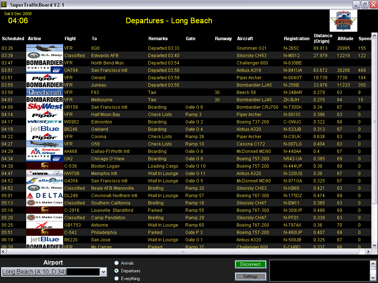Image resolution: width=378 pixels, height=283 pixels.
Task: Open the Settings button
Action: pos(250,276)
